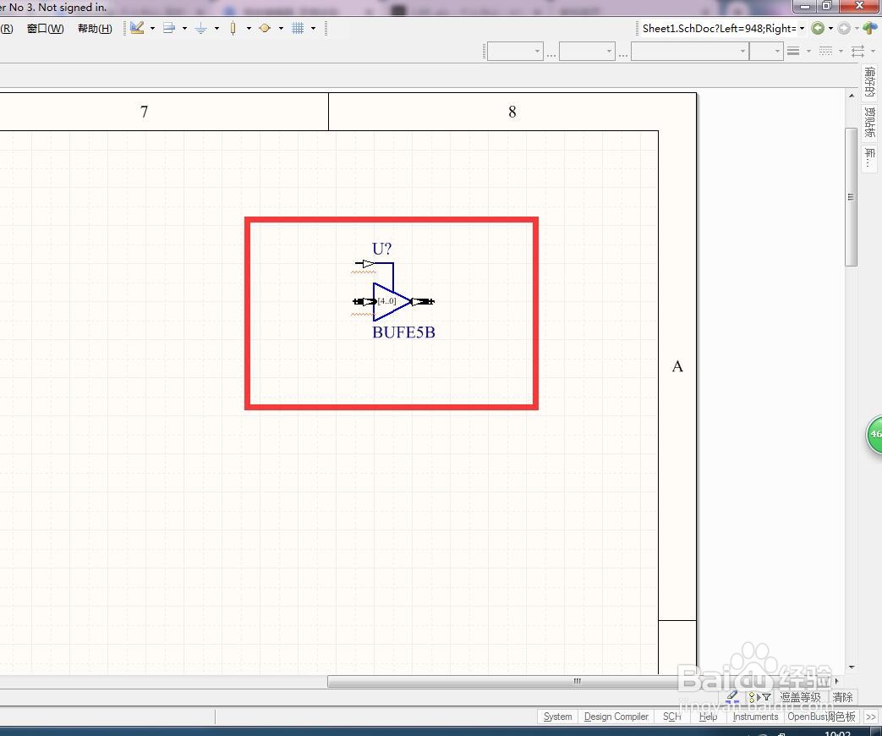The image size is (882, 736).
Task: Click the Sheet1.SchDoc address field
Action: point(718,28)
